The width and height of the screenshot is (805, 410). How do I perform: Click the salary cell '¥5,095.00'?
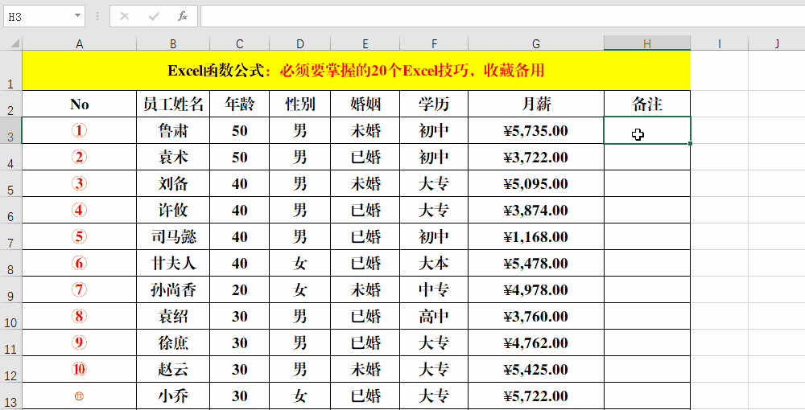click(x=536, y=183)
